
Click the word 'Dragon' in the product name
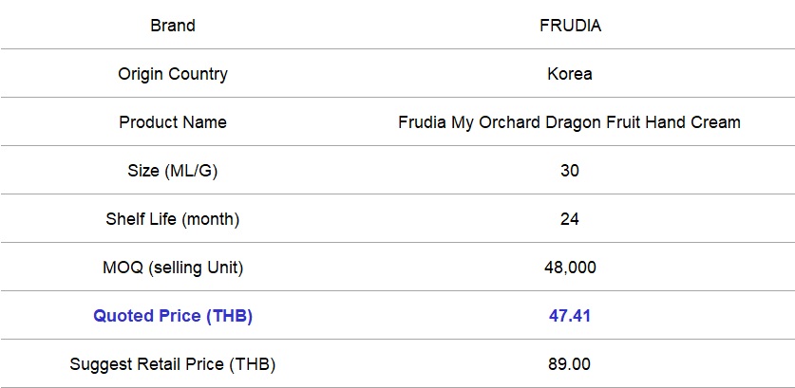[577, 122]
